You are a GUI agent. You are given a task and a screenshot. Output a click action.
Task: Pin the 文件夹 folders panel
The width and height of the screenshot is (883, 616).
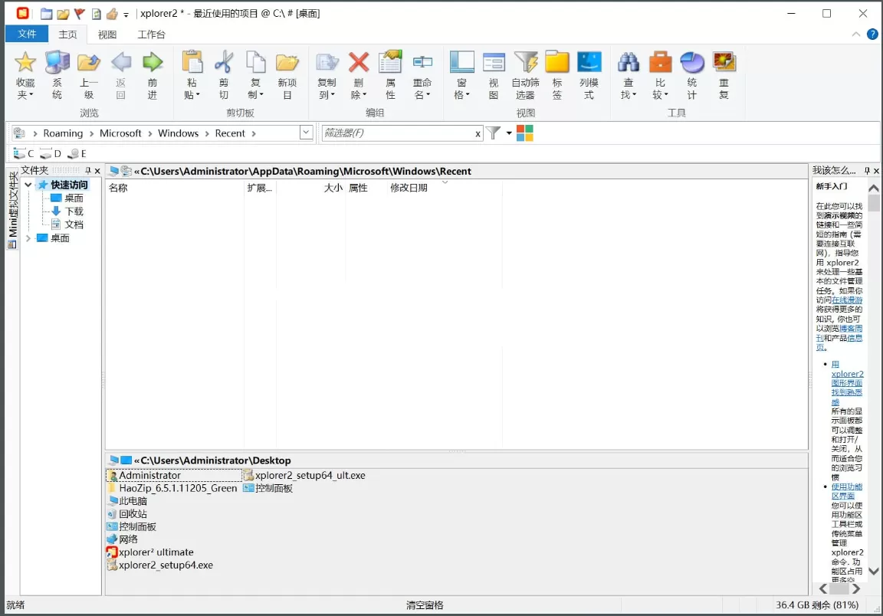pos(87,170)
